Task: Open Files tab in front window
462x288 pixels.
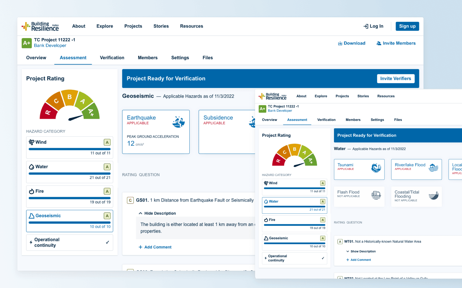Action: (x=398, y=120)
